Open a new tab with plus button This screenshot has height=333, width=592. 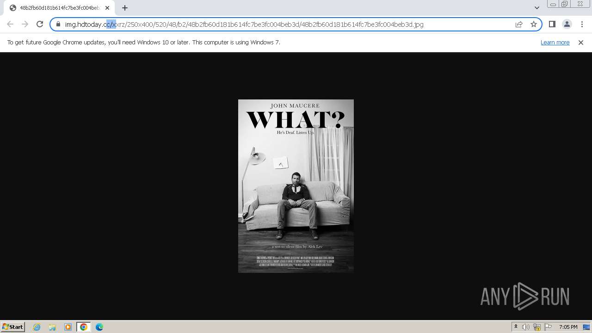125,8
